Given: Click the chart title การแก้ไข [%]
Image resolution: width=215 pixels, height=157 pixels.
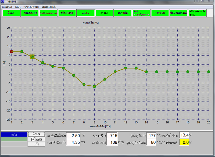Looking at the screenshot, I should [91, 23].
